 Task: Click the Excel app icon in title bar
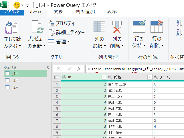pos(3,5)
